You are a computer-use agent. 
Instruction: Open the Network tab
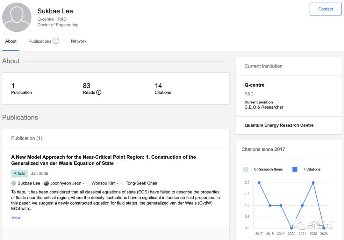[79, 41]
